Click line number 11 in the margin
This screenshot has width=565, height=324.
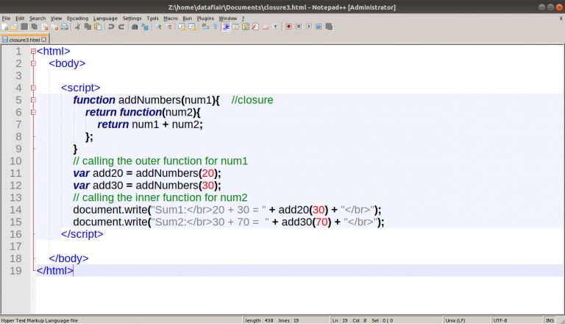[x=15, y=173]
